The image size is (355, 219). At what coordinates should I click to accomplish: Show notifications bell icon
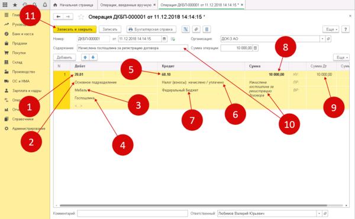click(45, 5)
